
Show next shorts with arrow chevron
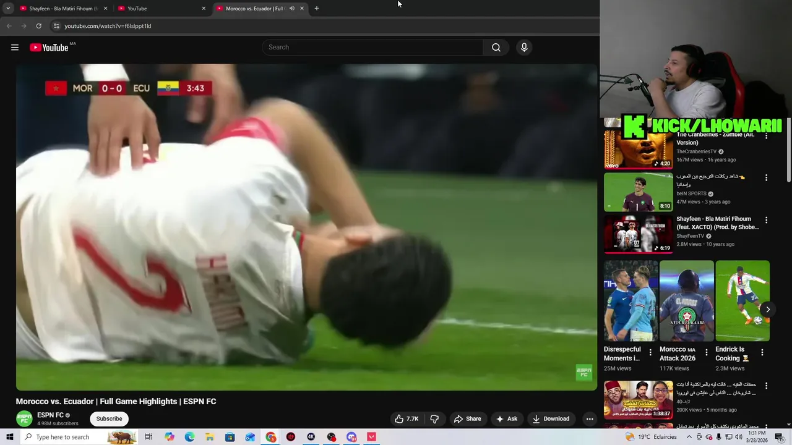pos(768,310)
